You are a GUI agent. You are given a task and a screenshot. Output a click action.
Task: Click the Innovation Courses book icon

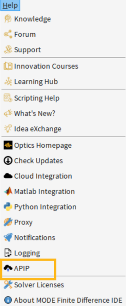(x=8, y=66)
